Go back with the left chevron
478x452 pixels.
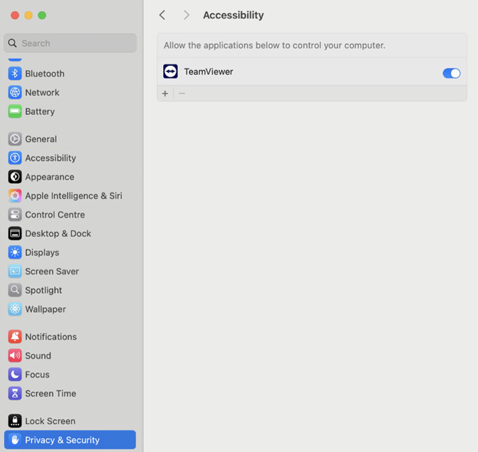[x=162, y=15]
